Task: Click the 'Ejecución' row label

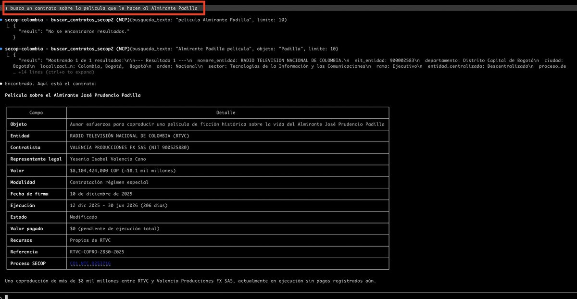Action: 23,206
